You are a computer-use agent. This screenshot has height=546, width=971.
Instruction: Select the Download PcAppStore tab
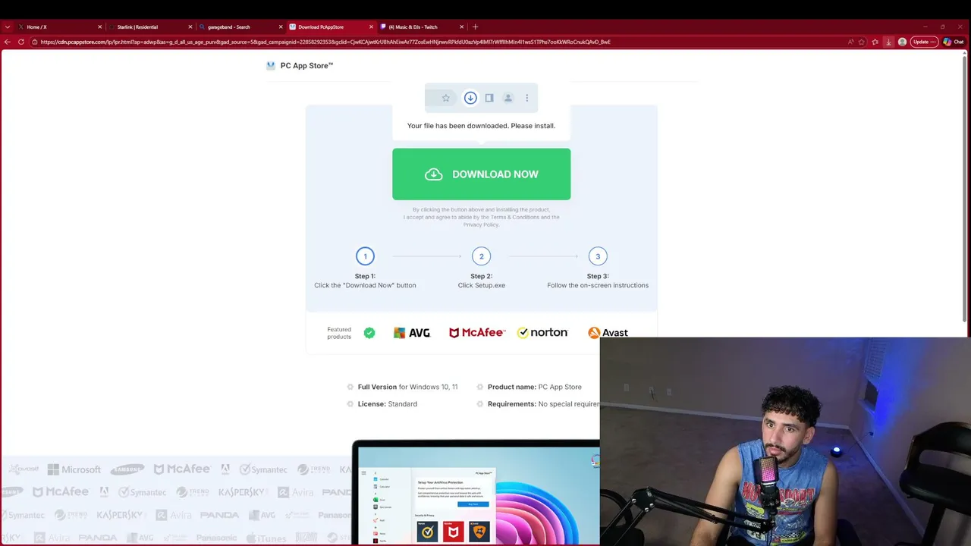pyautogui.click(x=332, y=27)
